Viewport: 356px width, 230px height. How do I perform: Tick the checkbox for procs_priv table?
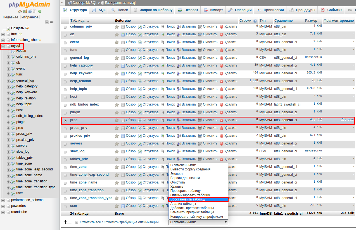[x=65, y=128]
